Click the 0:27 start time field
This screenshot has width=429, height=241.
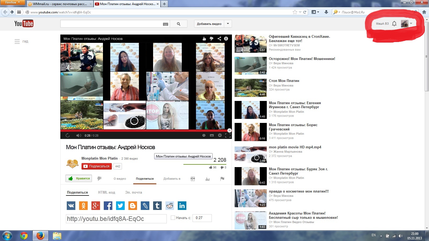[203, 218]
